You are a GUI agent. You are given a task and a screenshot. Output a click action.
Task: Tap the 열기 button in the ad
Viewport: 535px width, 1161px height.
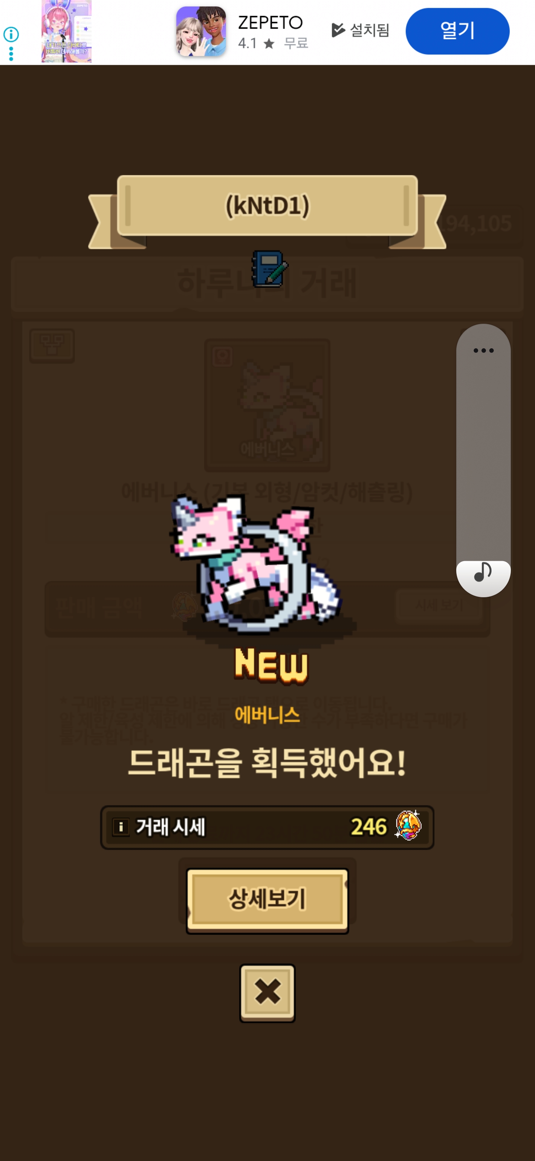click(x=457, y=31)
